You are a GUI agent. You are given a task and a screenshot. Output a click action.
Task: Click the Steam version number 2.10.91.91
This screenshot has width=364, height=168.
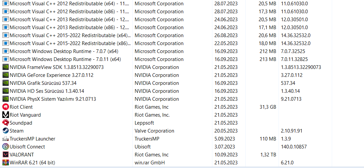292,131
